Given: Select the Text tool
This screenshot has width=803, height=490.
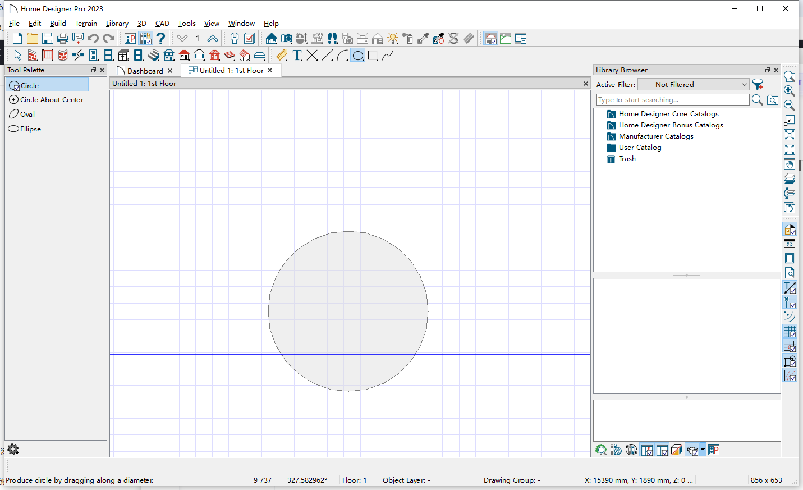Looking at the screenshot, I should [x=297, y=55].
